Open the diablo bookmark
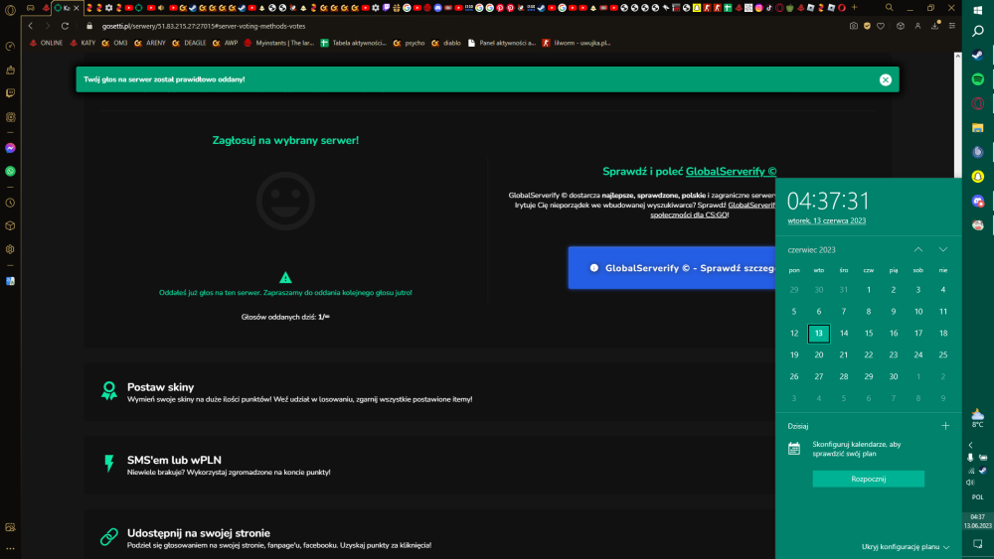 446,43
